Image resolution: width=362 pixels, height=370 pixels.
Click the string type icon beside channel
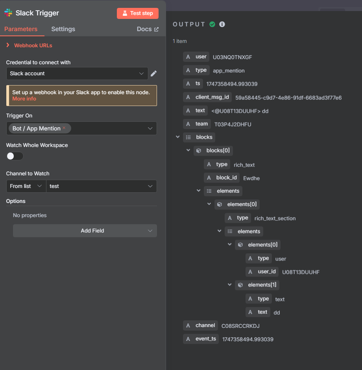click(188, 325)
